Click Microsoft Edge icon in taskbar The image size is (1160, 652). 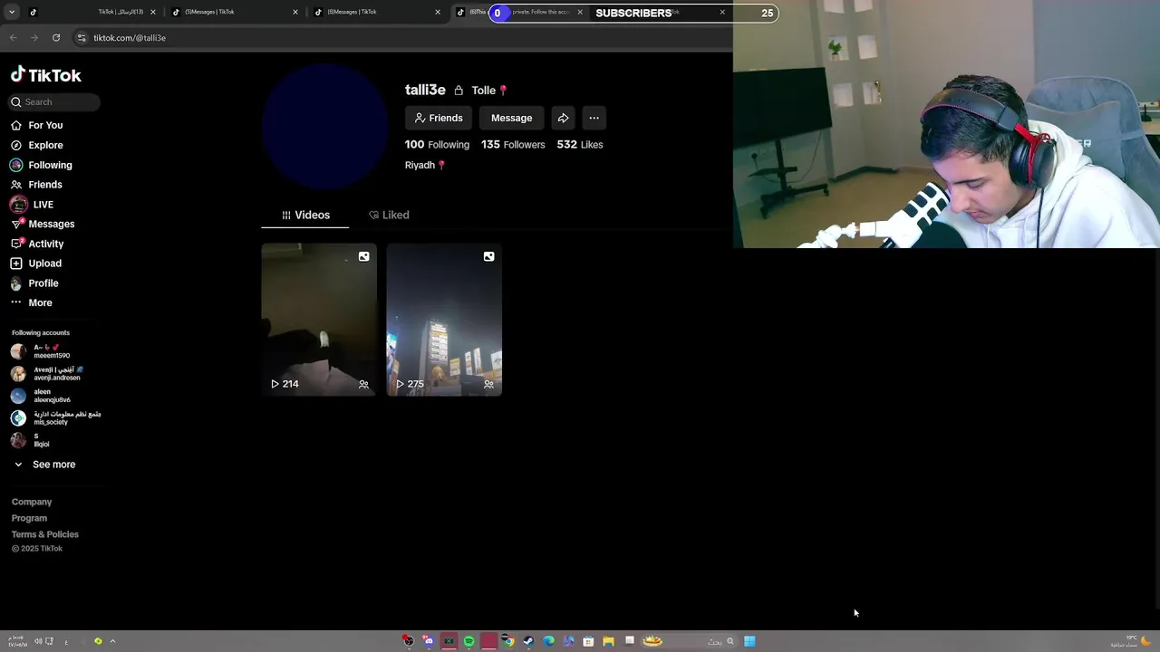point(548,641)
